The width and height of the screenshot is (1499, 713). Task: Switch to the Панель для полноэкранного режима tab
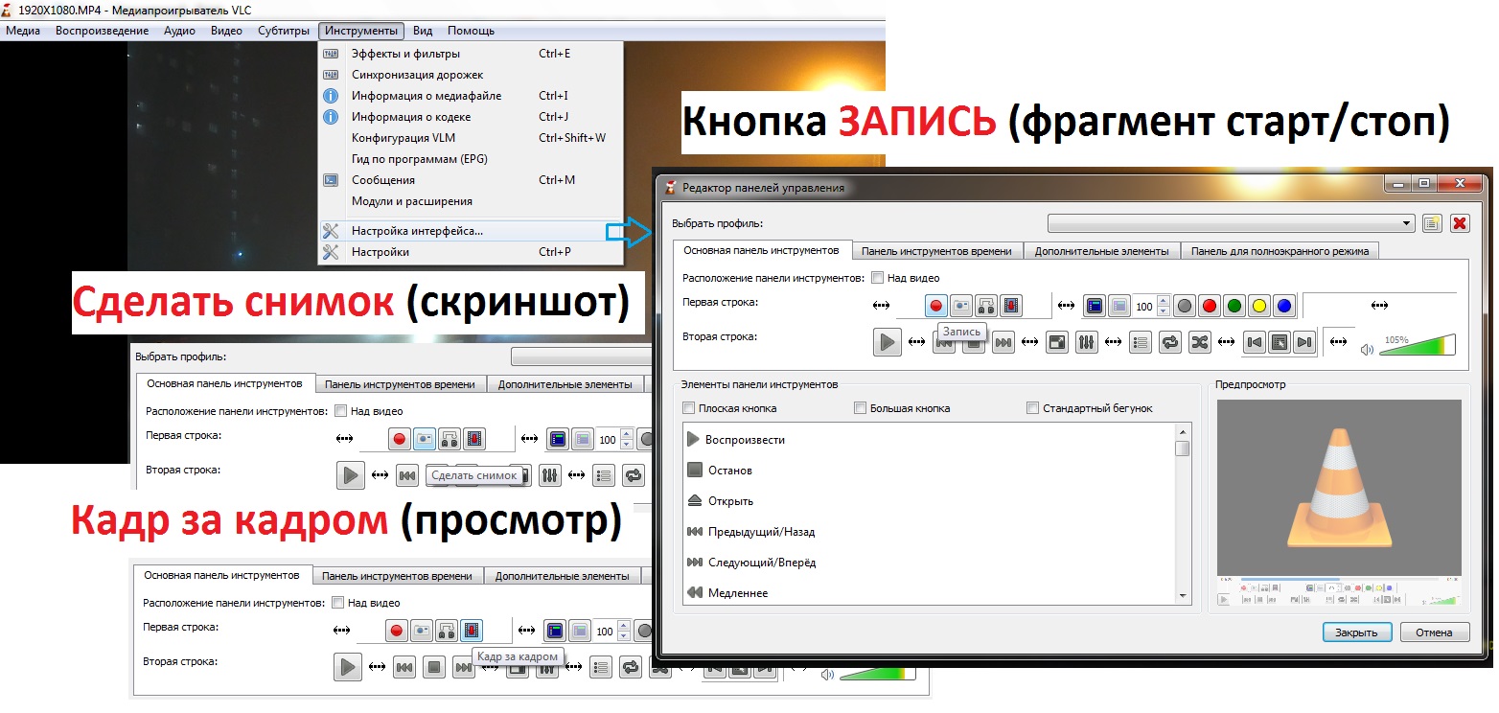(x=1280, y=251)
